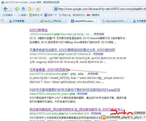This screenshot has width=146, height=121.
Task: Open the home page icon
Action: pos(23,9)
